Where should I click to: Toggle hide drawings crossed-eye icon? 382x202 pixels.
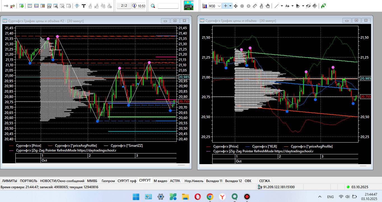(x=308, y=6)
